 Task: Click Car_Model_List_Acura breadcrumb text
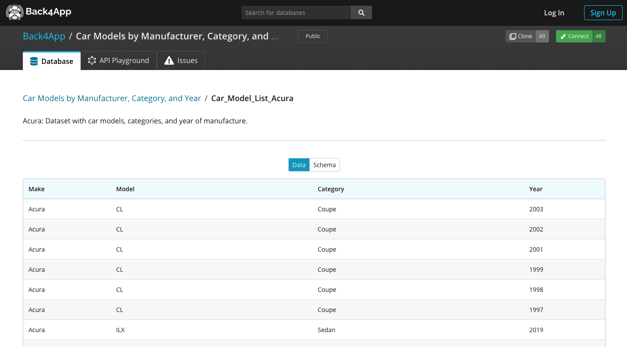pyautogui.click(x=252, y=98)
